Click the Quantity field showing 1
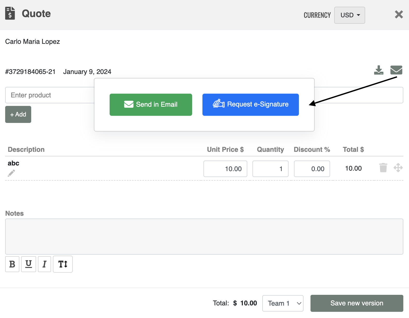Image resolution: width=409 pixels, height=318 pixels. (x=270, y=169)
